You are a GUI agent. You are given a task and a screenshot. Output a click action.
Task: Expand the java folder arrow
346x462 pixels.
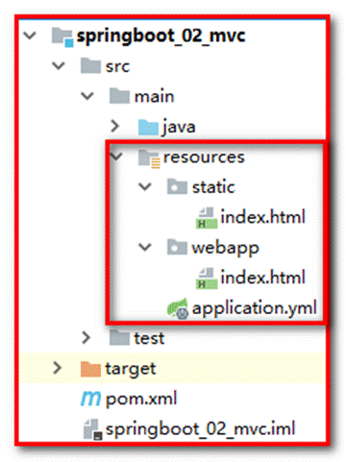(x=115, y=127)
